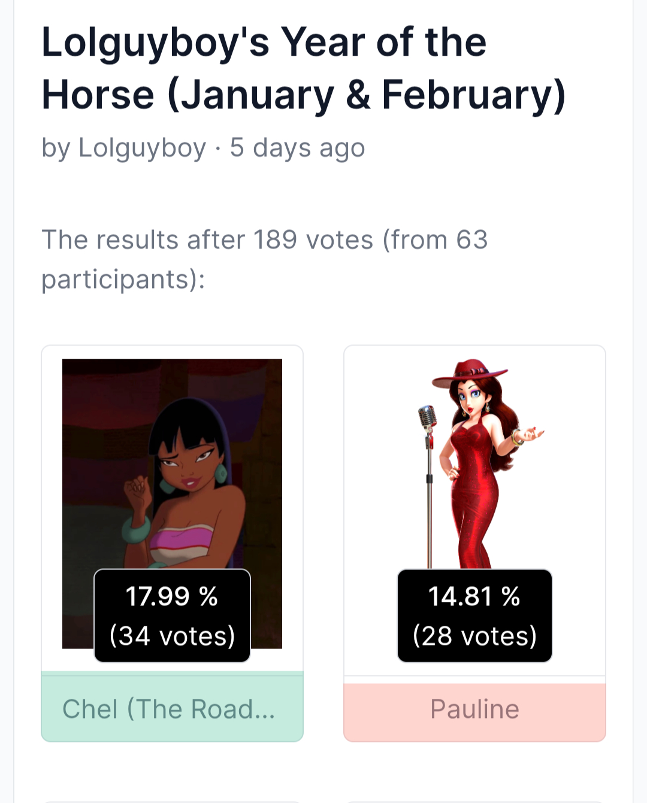The height and width of the screenshot is (803, 647).
Task: Click the '(28 votes)' count text
Action: (x=474, y=636)
